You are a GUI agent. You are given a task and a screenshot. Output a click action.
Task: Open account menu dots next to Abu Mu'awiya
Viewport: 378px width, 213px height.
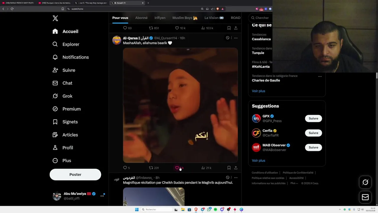pyautogui.click(x=102, y=196)
